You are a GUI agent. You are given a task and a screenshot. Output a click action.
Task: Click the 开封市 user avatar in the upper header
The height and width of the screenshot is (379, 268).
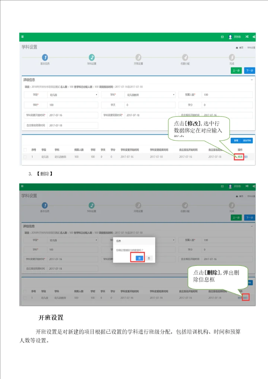[230, 37]
